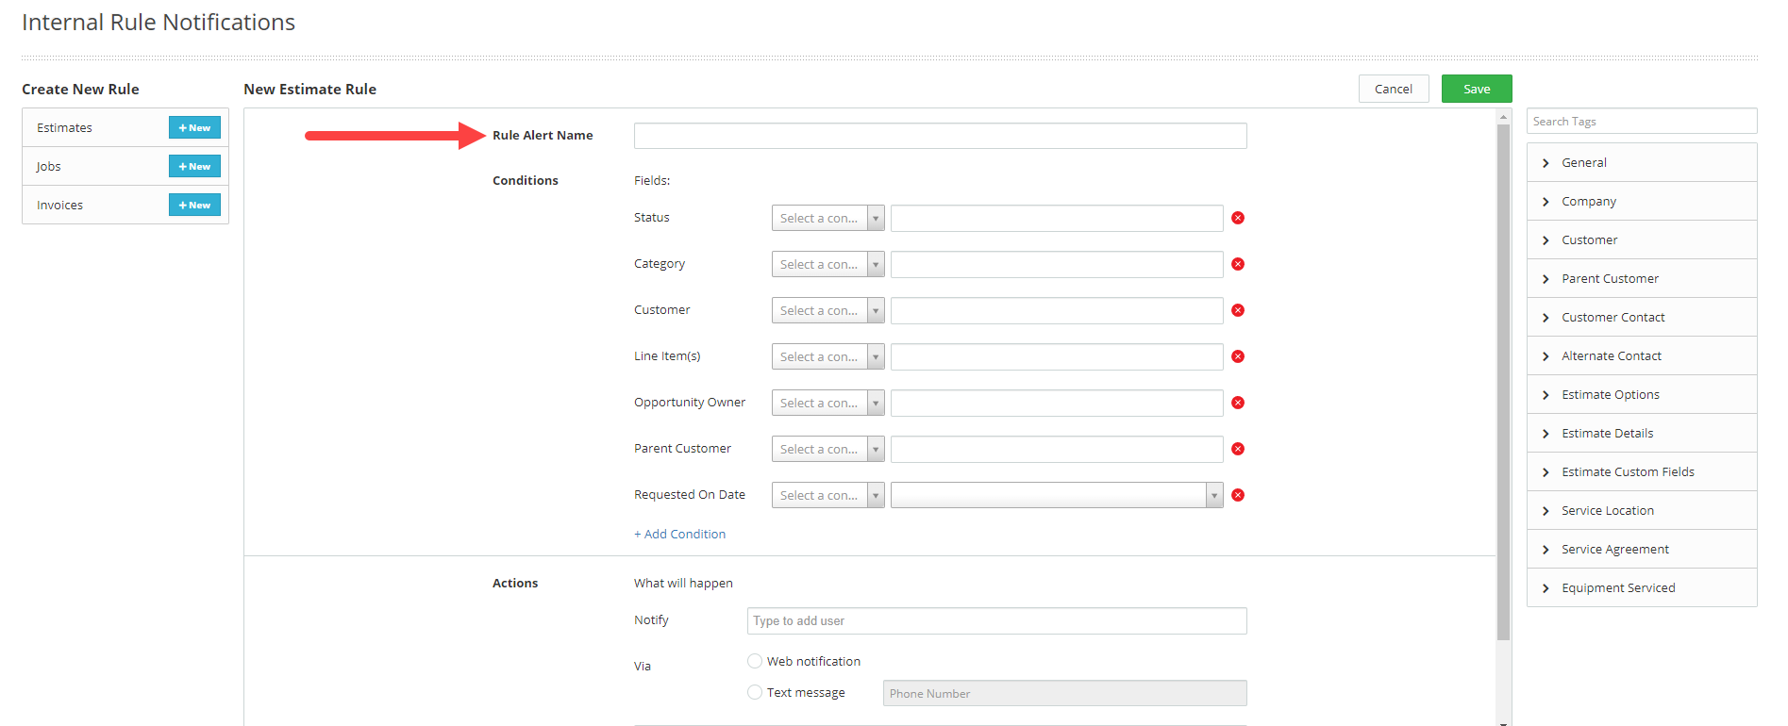Click the Rule Alert Name field
1788x726 pixels.
click(x=940, y=136)
